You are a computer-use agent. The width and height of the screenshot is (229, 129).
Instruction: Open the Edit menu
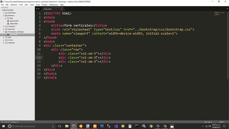tap(7, 5)
